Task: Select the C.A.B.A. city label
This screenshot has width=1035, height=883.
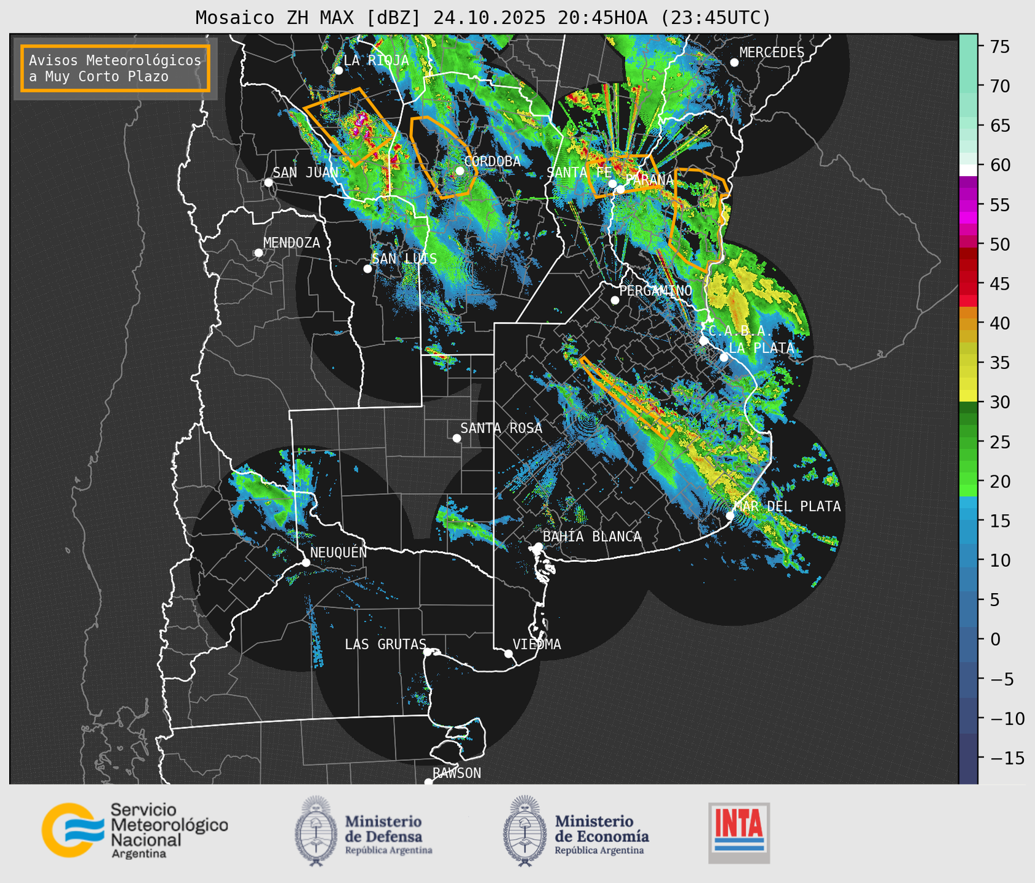Action: 741,331
